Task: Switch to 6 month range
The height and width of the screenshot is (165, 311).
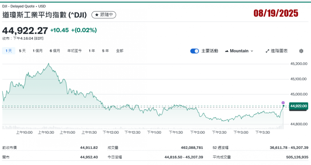Action: (55, 51)
